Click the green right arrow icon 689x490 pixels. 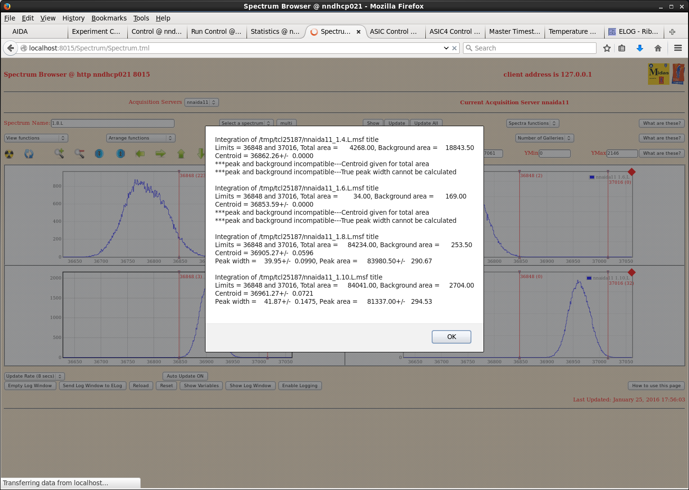(161, 153)
